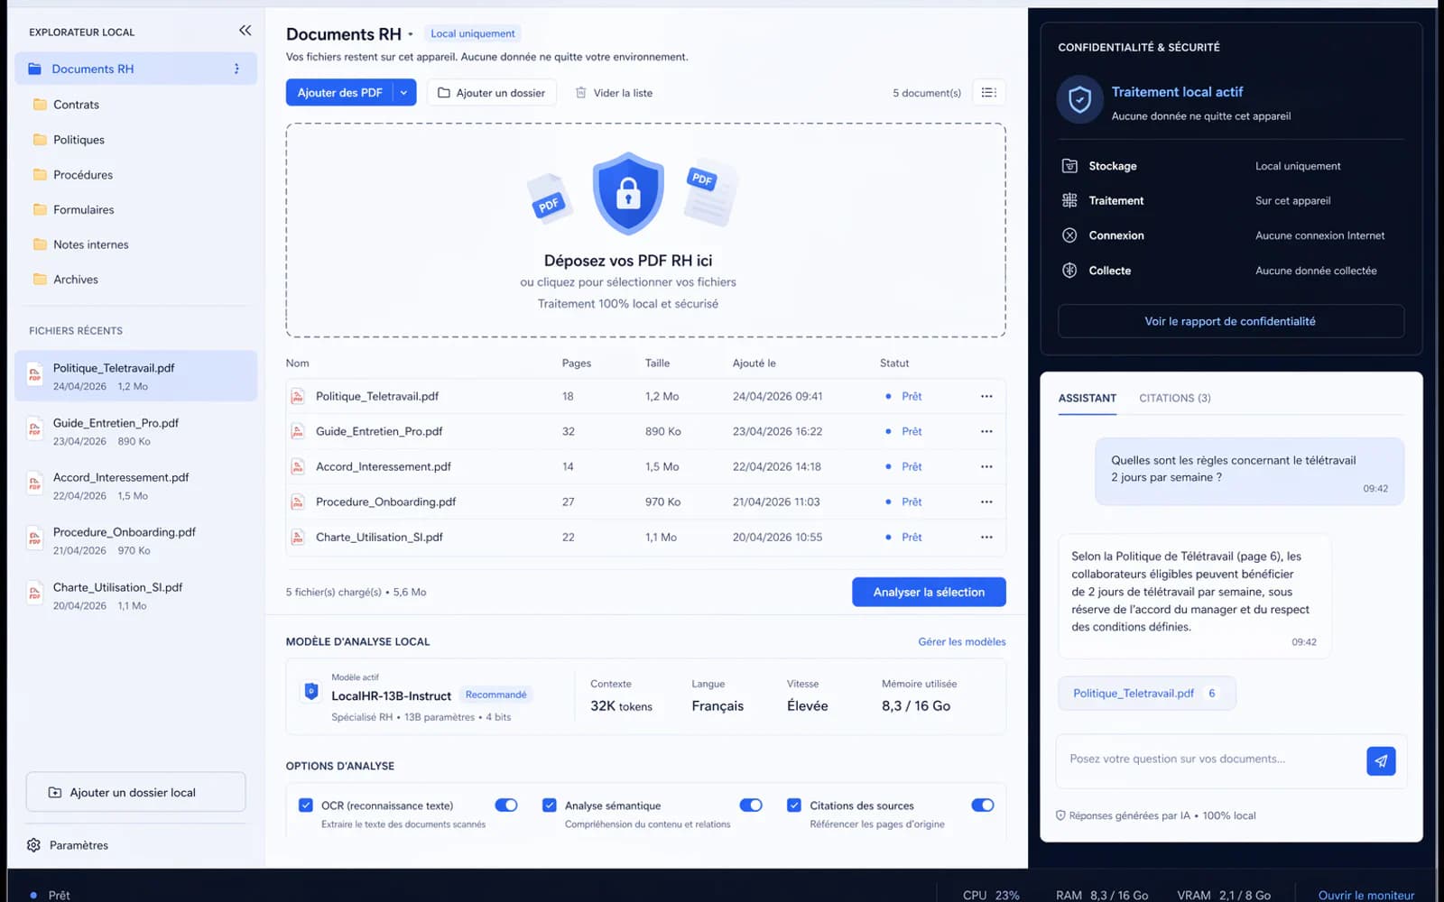Viewport: 1444px width, 902px height.
Task: Sort documents by the Taille column header
Action: 657,364
